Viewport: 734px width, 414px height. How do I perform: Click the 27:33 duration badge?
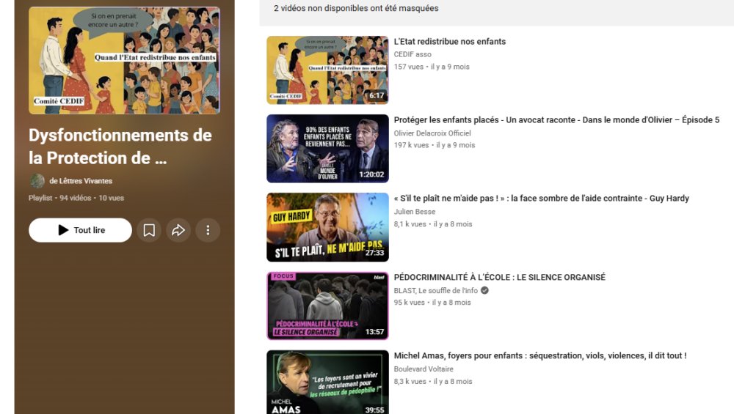coord(374,253)
